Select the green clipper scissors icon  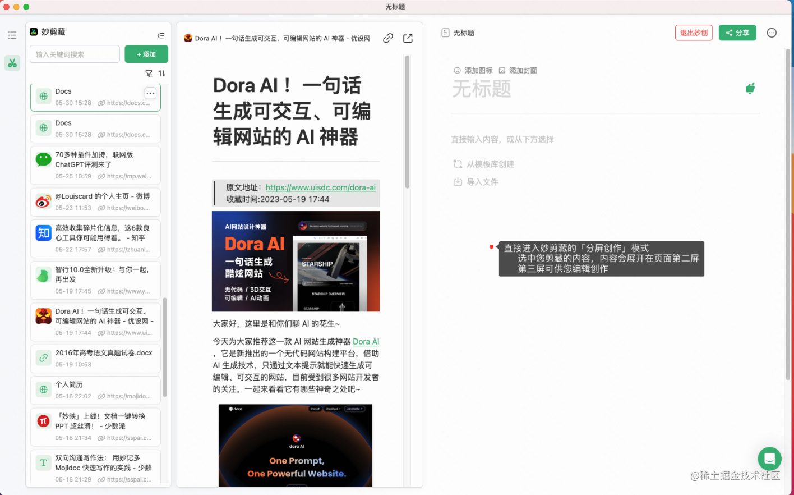coord(12,63)
